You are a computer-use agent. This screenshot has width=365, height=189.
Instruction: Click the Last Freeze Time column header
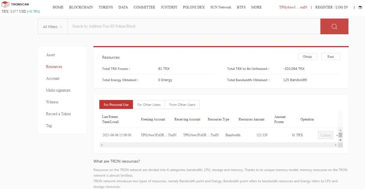(x=111, y=119)
